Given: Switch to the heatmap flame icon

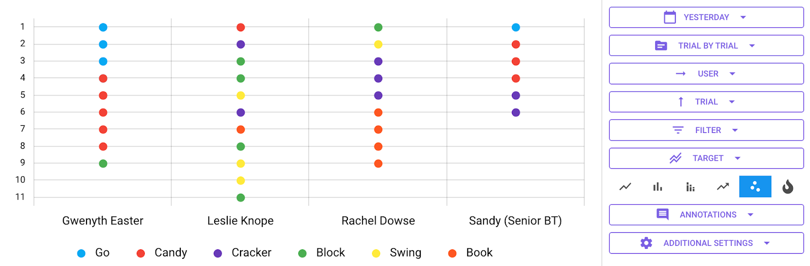Looking at the screenshot, I should [787, 187].
